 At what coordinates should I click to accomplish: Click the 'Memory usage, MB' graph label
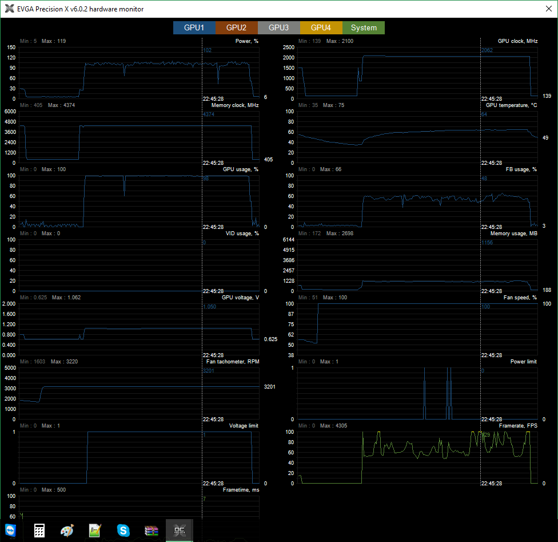(514, 234)
